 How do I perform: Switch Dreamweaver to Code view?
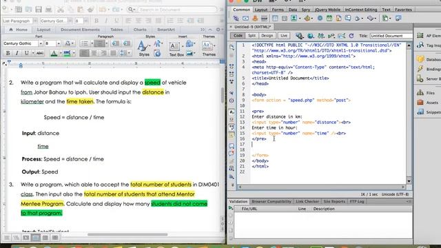pyautogui.click(x=238, y=36)
